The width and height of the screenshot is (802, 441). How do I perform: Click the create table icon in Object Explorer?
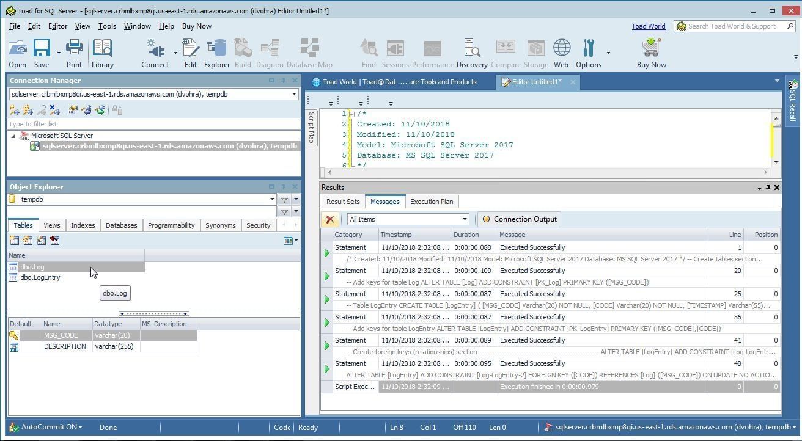click(x=14, y=241)
